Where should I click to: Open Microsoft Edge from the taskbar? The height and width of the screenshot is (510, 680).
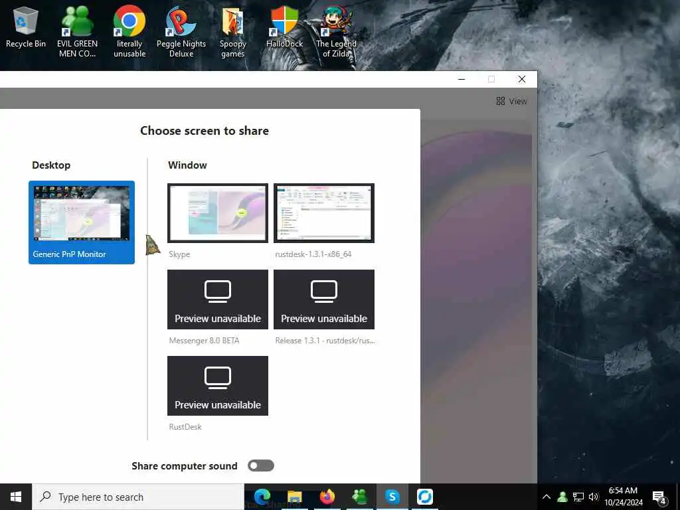[262, 497]
